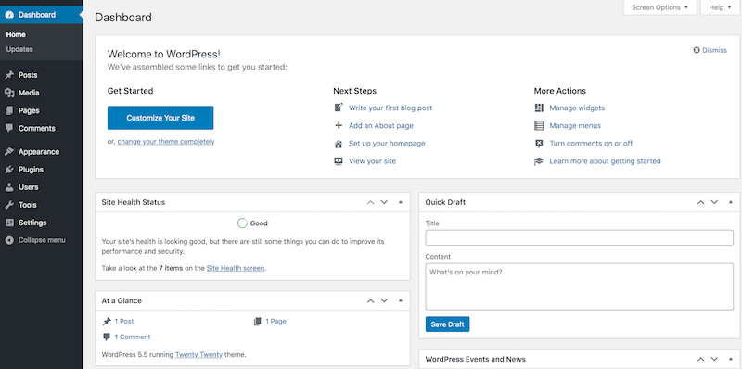Open the Turn comments on or off link
The height and width of the screenshot is (369, 742).
(591, 144)
